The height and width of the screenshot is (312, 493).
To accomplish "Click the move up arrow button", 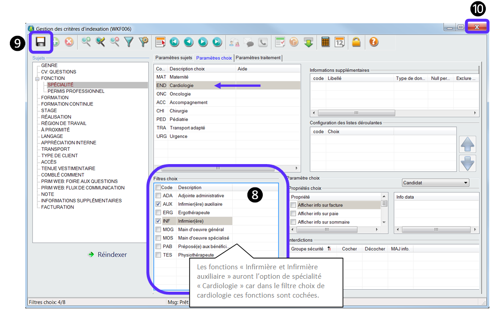I will tap(467, 144).
